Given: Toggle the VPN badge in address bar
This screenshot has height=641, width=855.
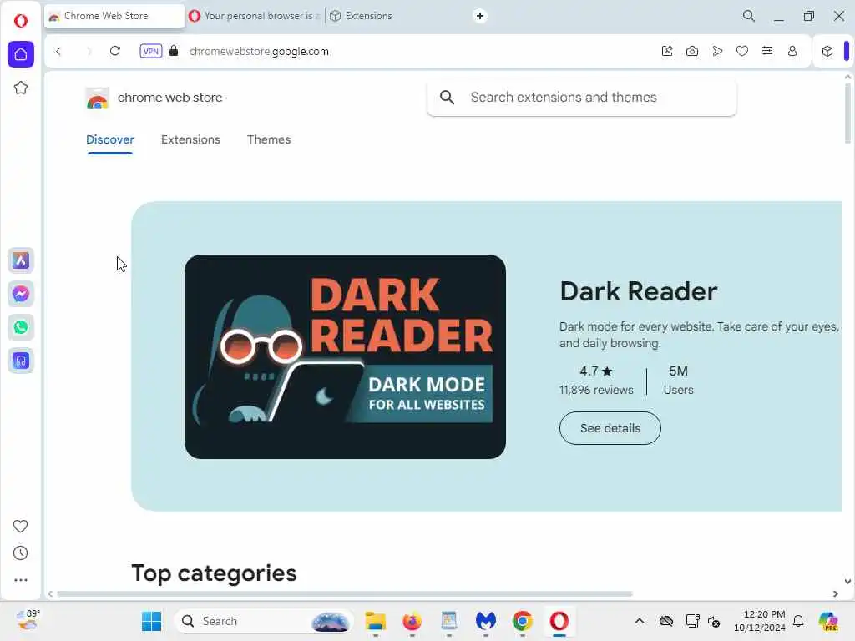Looking at the screenshot, I should (150, 51).
